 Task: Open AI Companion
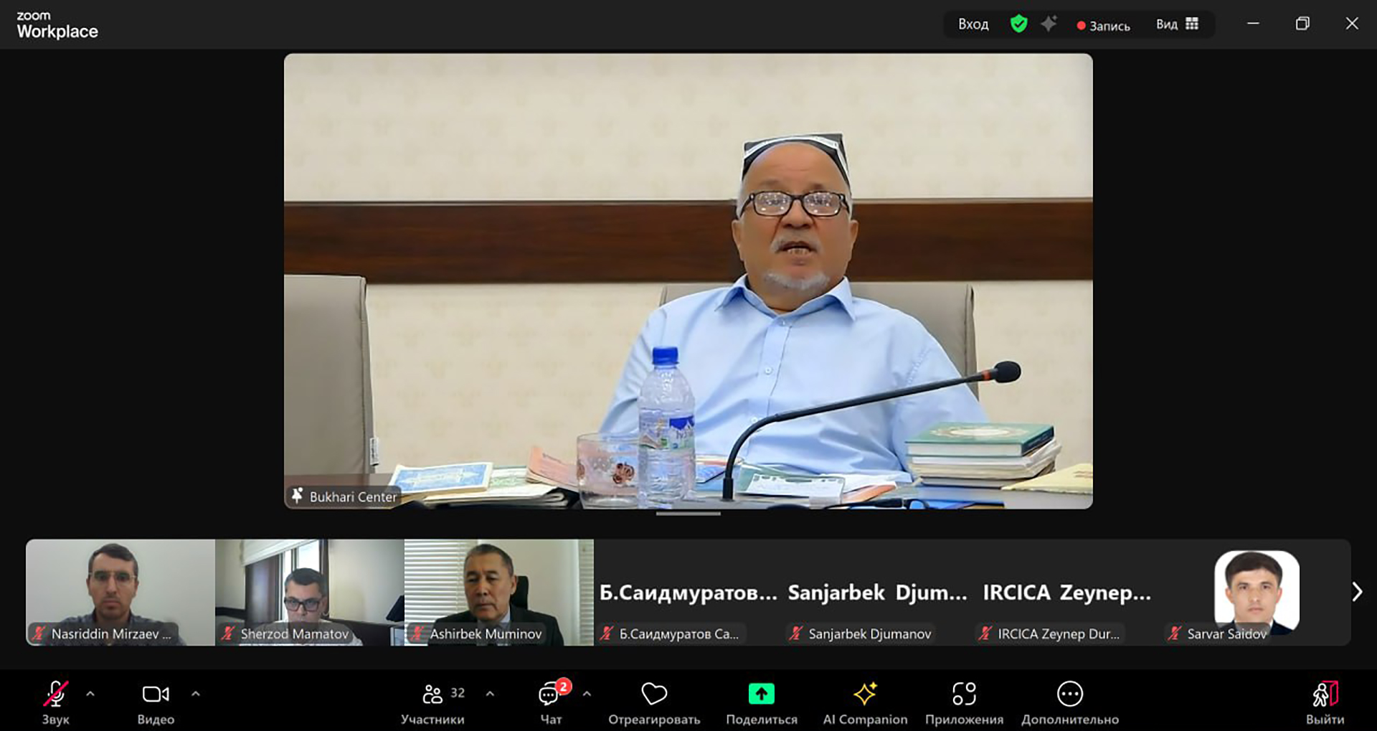click(865, 694)
